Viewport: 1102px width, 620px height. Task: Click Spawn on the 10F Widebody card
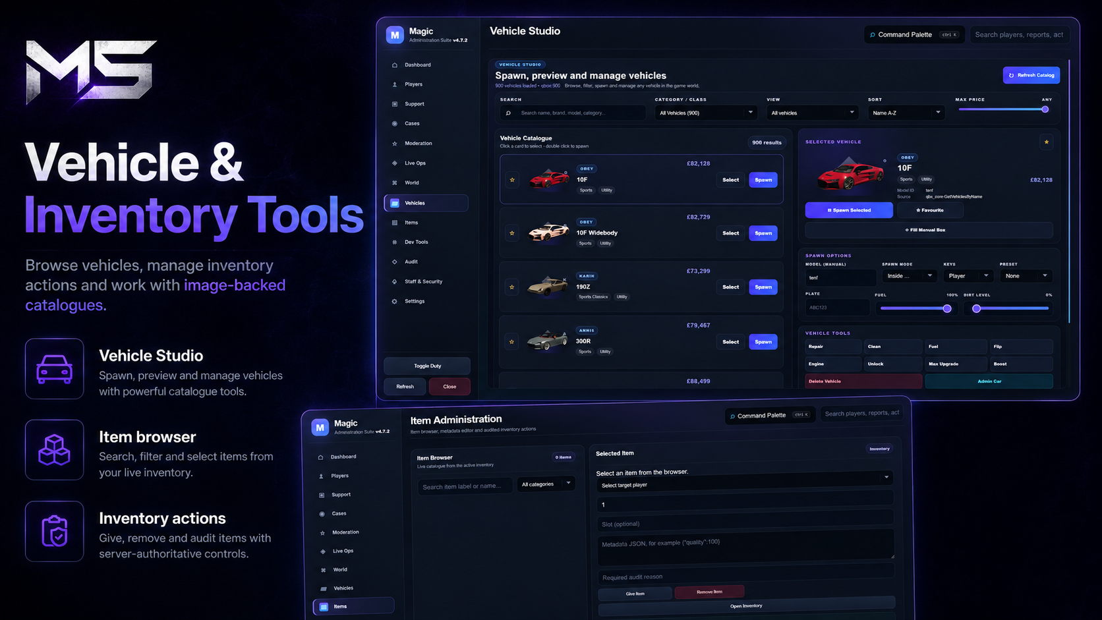click(763, 233)
